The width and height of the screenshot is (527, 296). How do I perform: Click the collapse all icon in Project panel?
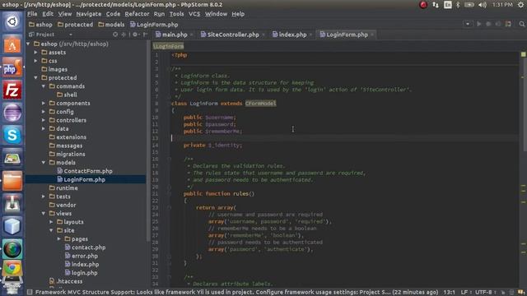click(x=124, y=35)
